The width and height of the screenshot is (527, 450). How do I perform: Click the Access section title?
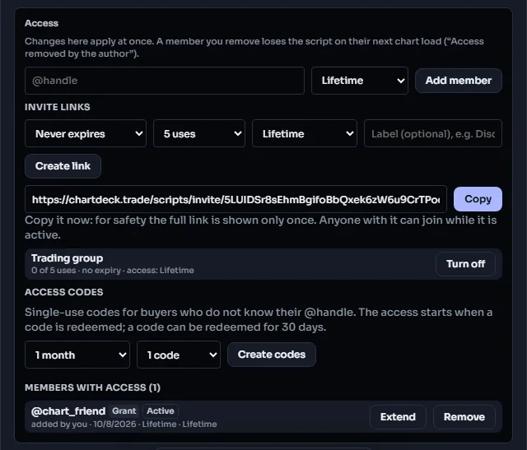coord(41,23)
